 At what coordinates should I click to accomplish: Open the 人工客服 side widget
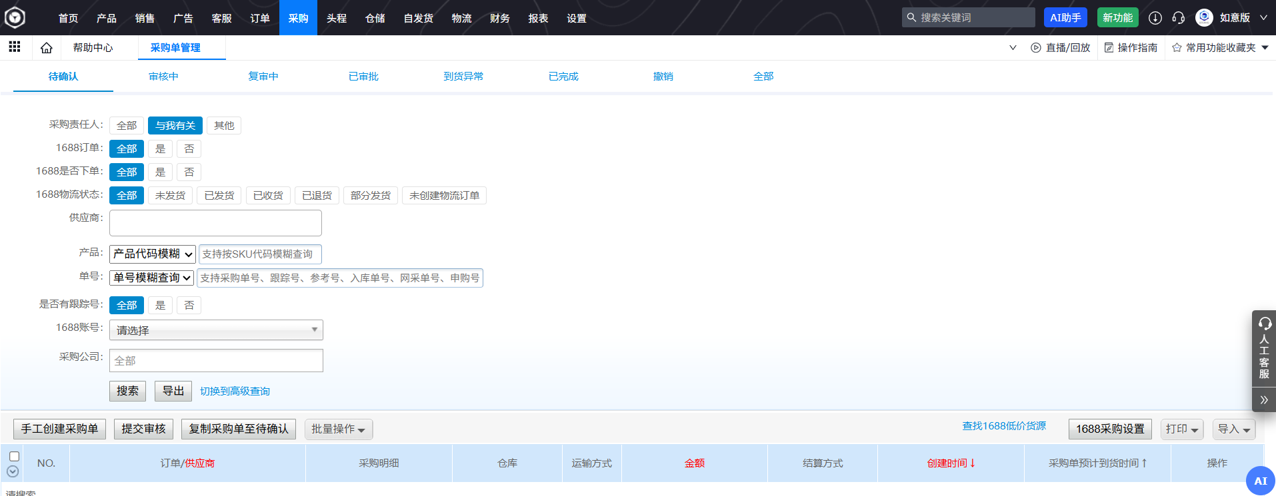pyautogui.click(x=1264, y=348)
